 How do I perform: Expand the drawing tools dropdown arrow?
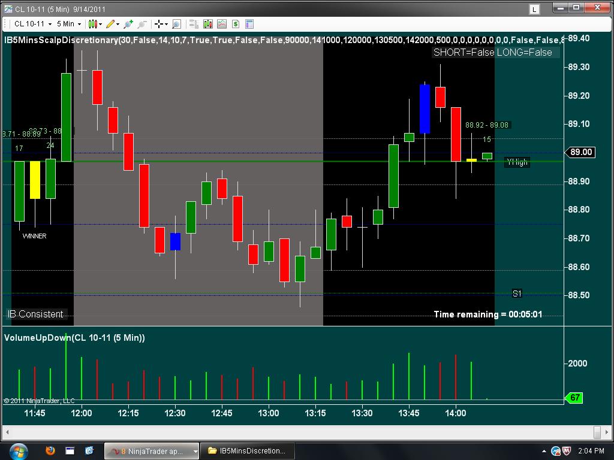point(118,24)
